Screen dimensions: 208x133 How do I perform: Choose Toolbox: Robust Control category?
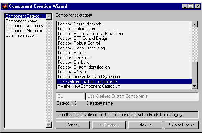(124, 43)
